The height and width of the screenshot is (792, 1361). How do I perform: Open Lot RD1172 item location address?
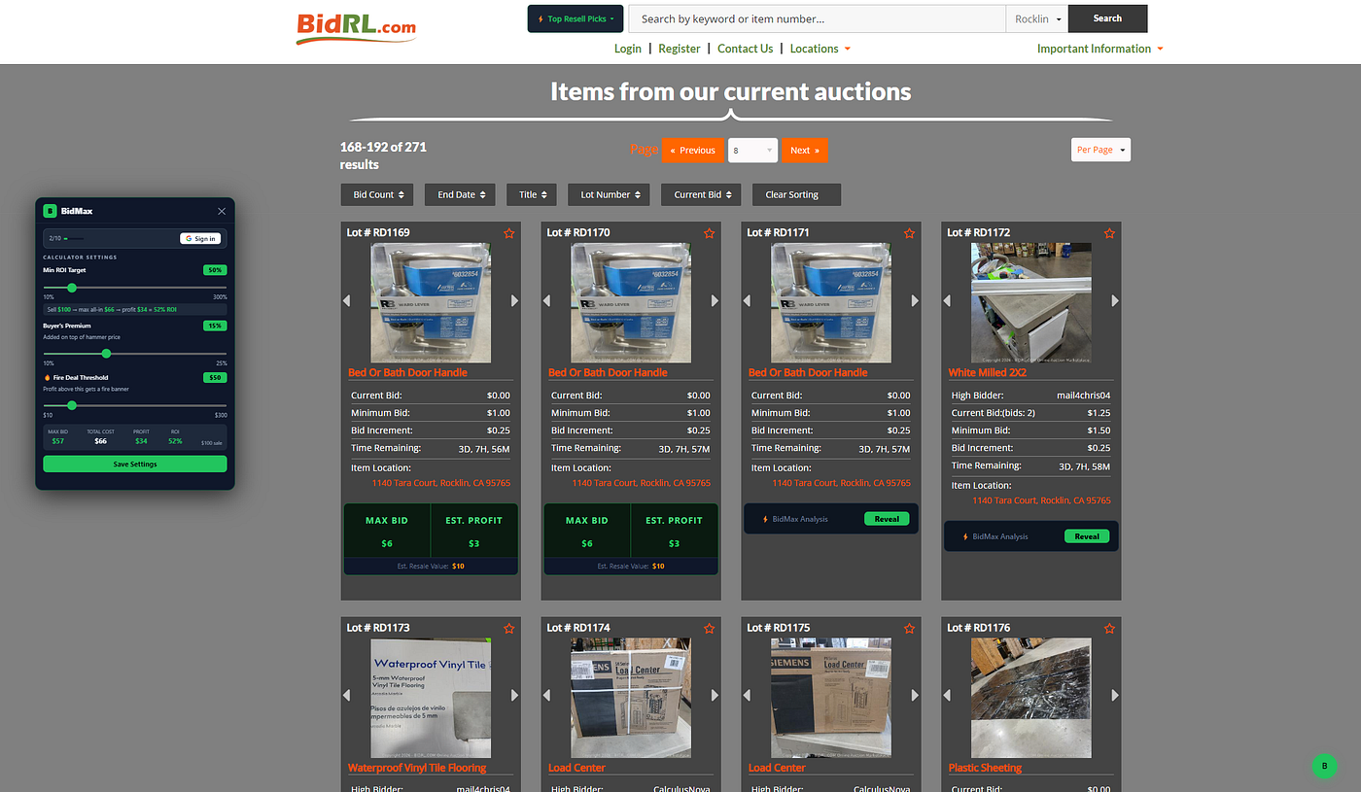pyautogui.click(x=1041, y=500)
